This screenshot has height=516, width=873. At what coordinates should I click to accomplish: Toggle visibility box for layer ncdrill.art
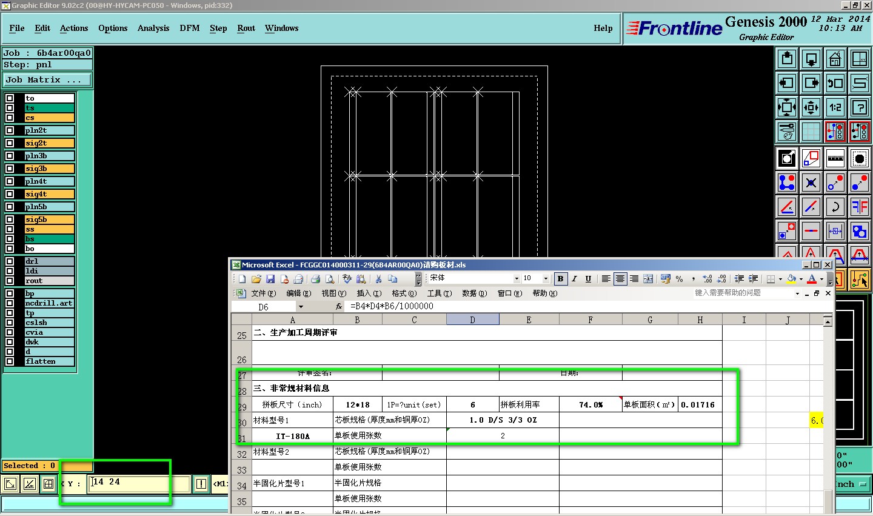[10, 303]
